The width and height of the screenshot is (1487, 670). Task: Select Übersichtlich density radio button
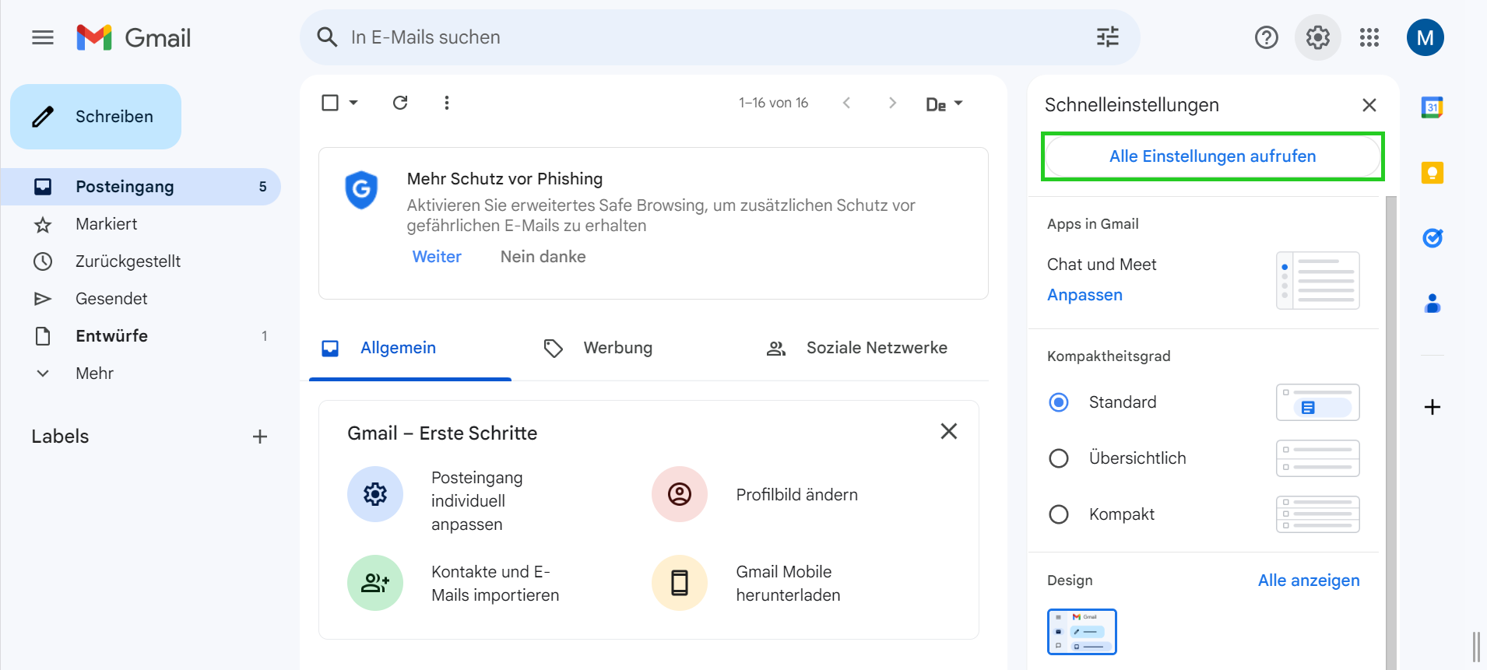pos(1059,458)
